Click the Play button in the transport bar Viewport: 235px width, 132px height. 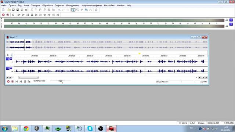(23, 15)
